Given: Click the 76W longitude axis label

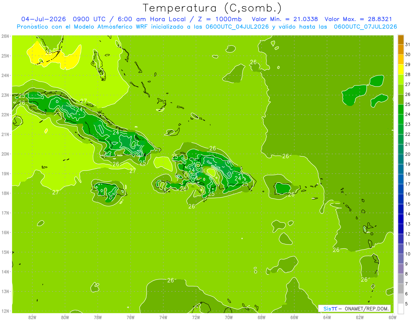Looking at the screenshot, I should click(131, 317).
